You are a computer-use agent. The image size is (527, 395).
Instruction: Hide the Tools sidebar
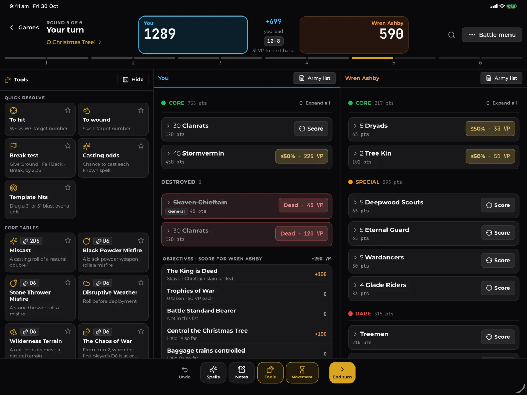(133, 80)
